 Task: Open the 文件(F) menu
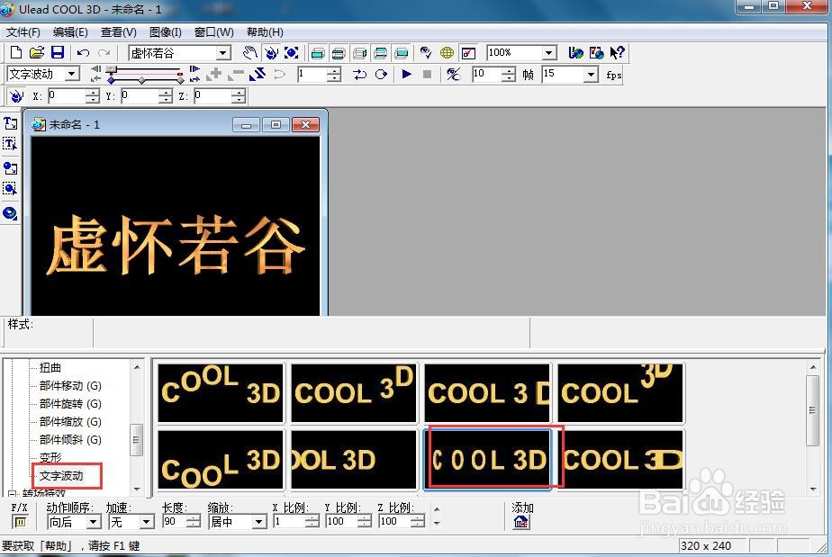[x=23, y=32]
